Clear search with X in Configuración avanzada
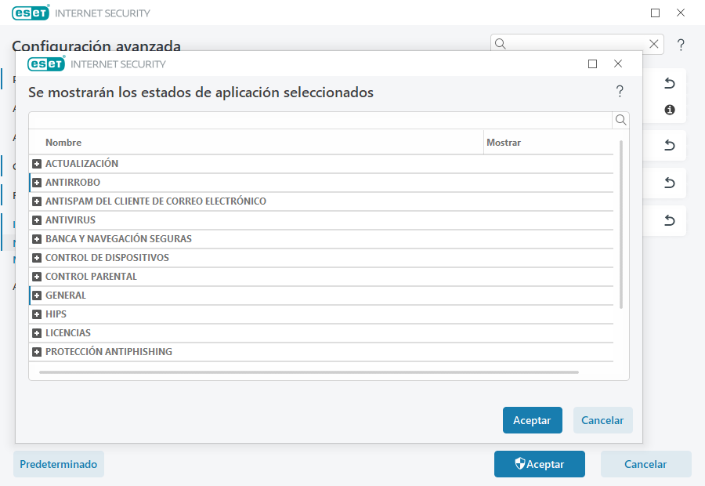This screenshot has width=705, height=486. point(654,44)
